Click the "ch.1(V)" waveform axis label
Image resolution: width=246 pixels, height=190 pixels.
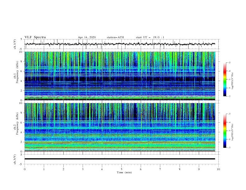point(15,44)
